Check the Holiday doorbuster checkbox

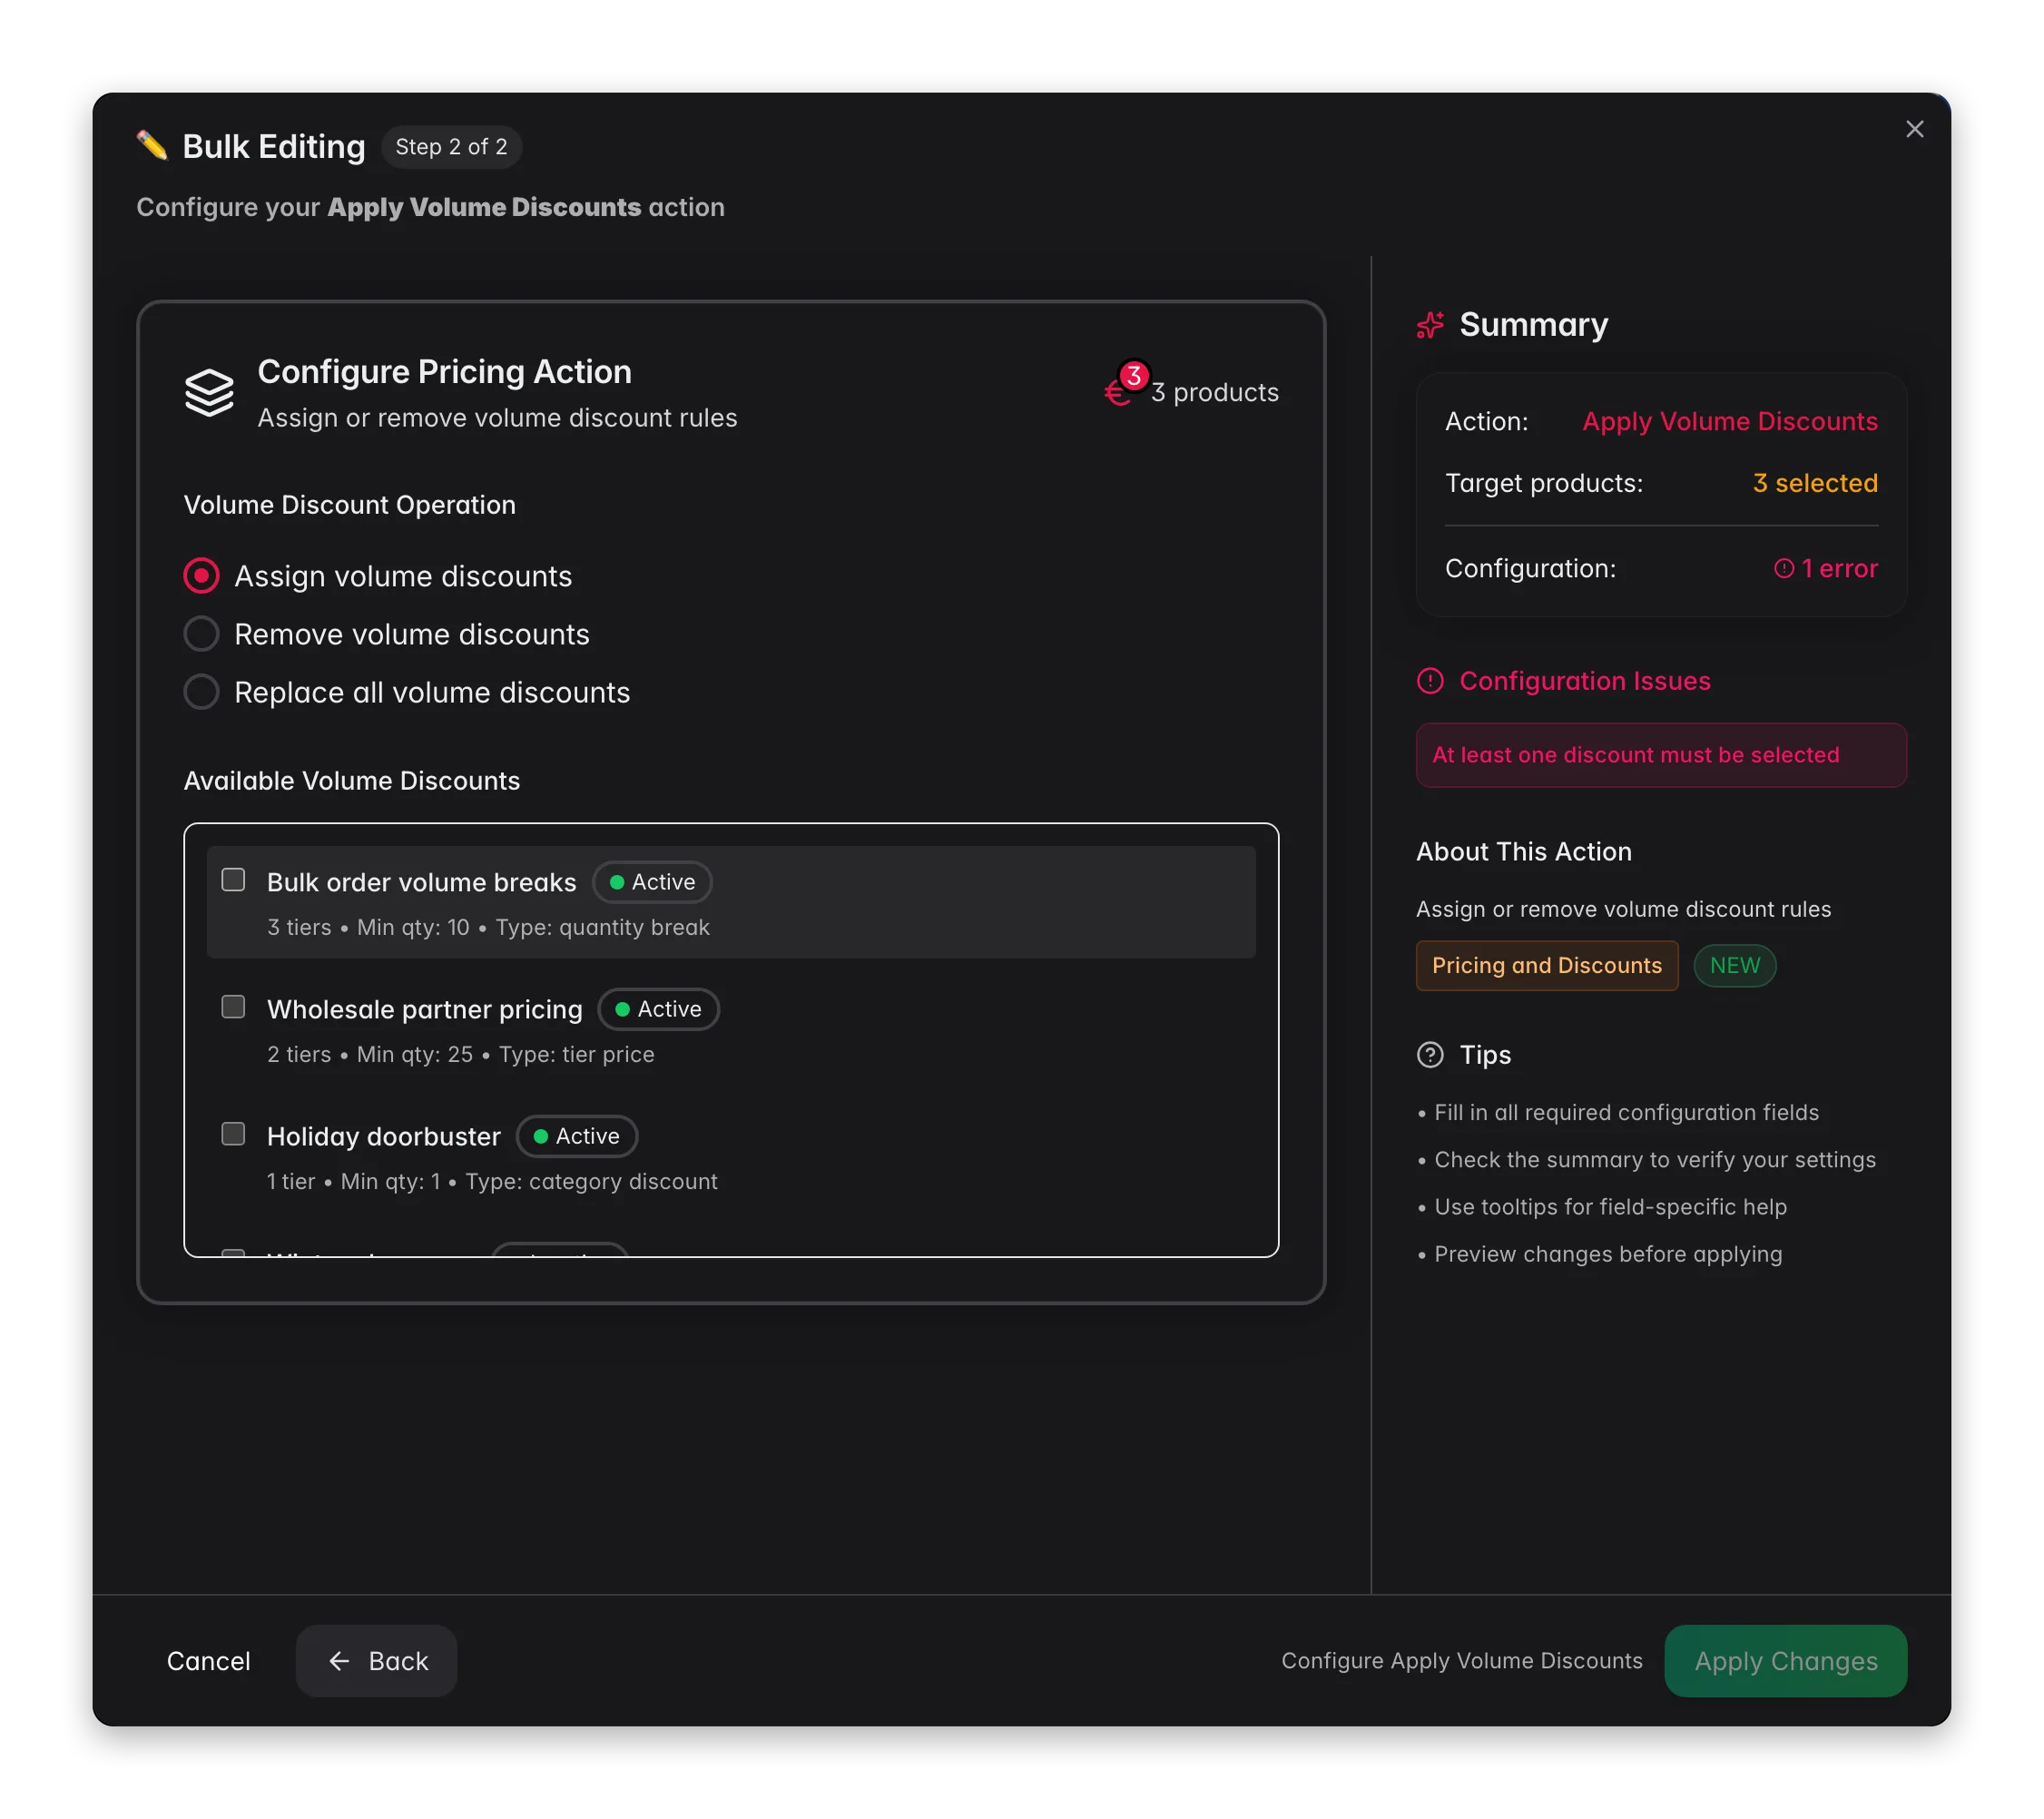click(x=233, y=1133)
